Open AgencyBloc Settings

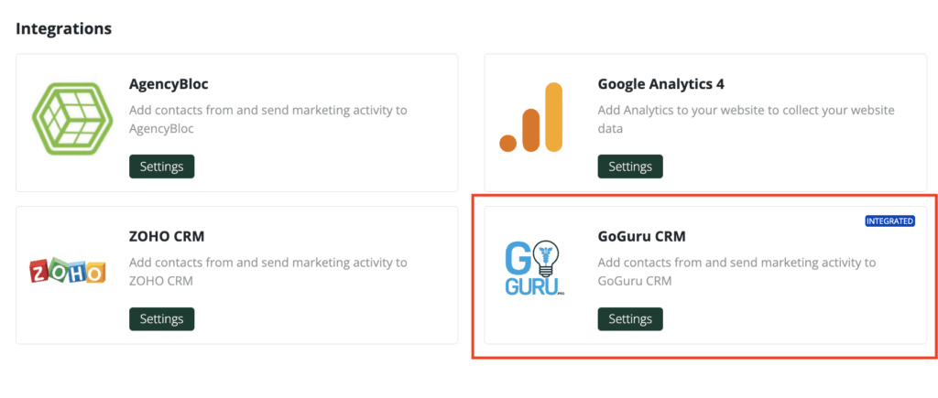pos(161,167)
